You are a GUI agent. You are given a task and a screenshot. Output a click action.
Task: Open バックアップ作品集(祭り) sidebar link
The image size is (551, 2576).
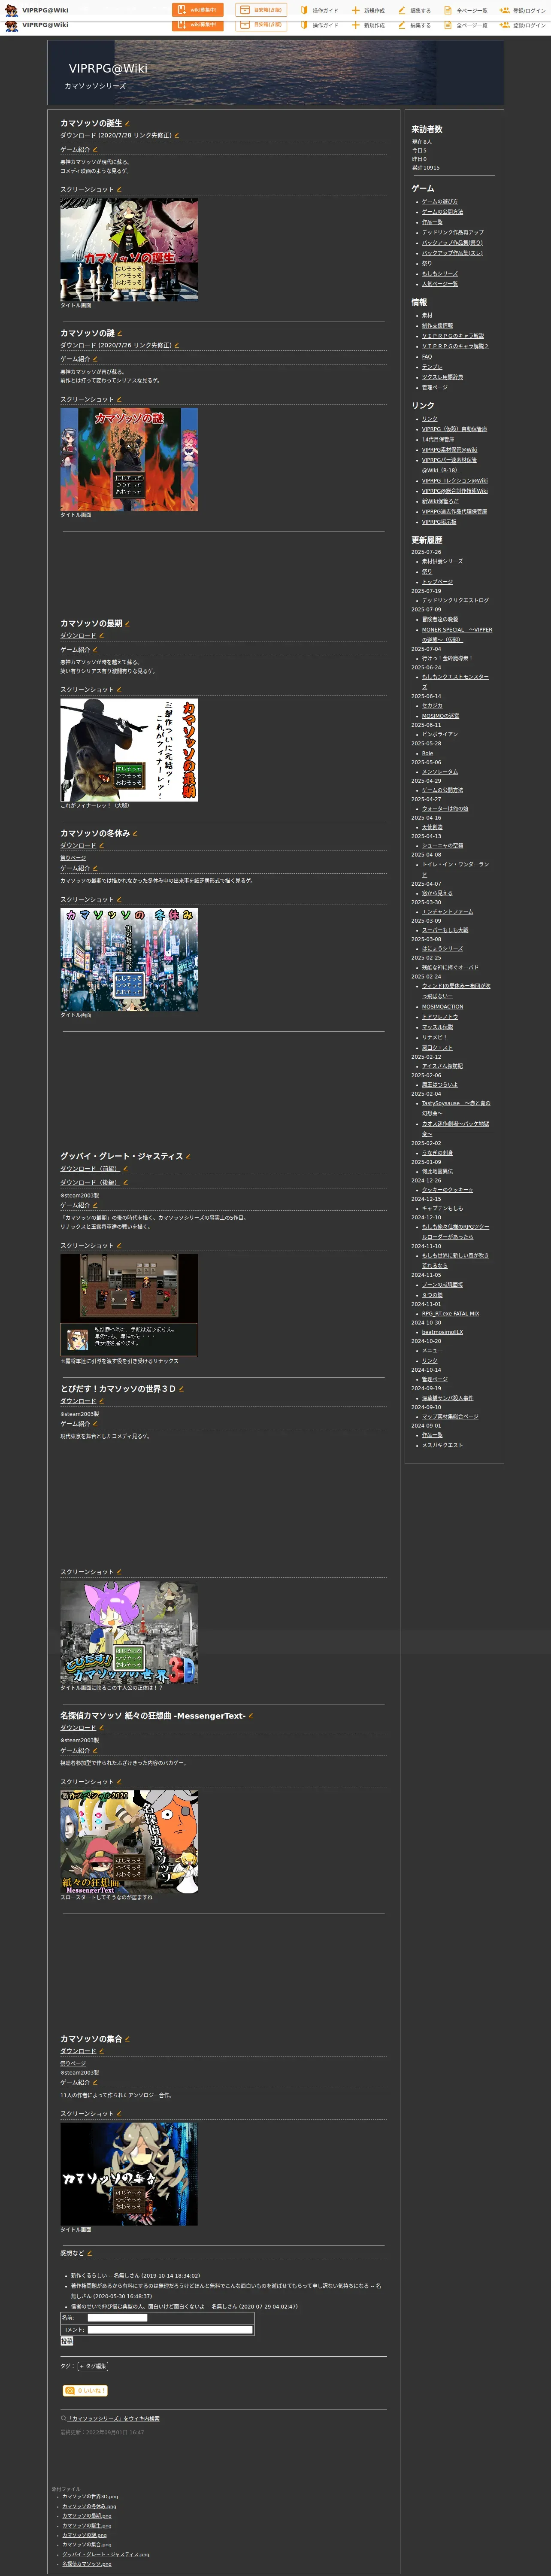(x=452, y=243)
